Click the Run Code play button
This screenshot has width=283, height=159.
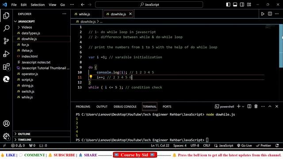263,14
